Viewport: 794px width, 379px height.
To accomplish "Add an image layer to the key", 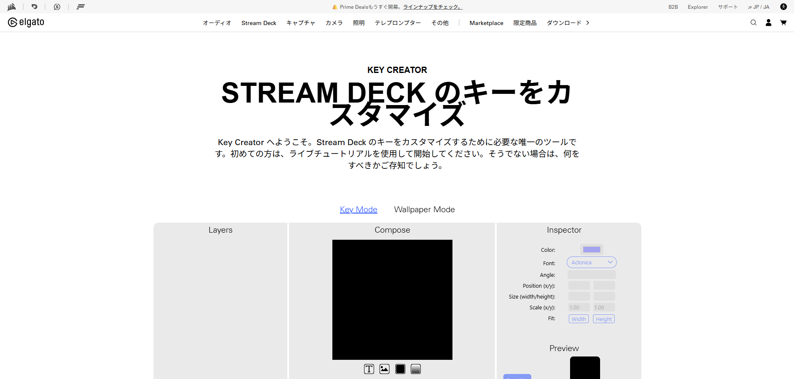I will [x=384, y=369].
